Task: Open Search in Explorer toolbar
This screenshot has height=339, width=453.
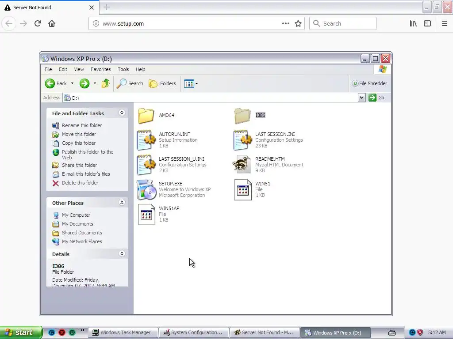Action: click(x=130, y=83)
